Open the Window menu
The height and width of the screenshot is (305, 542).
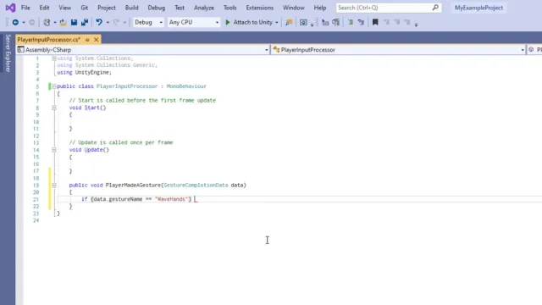pos(294,8)
